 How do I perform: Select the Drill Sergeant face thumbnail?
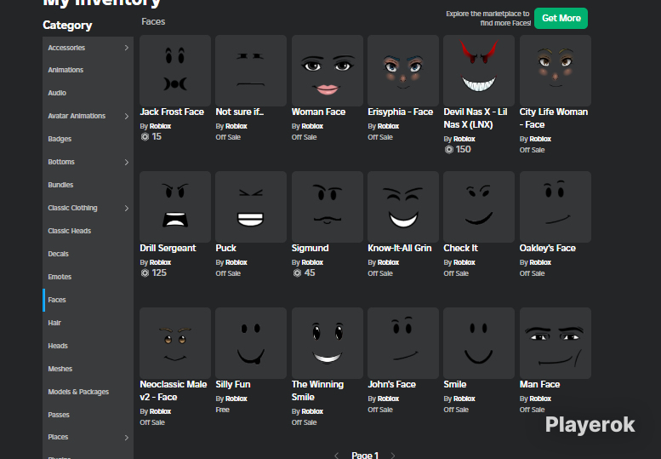175,207
